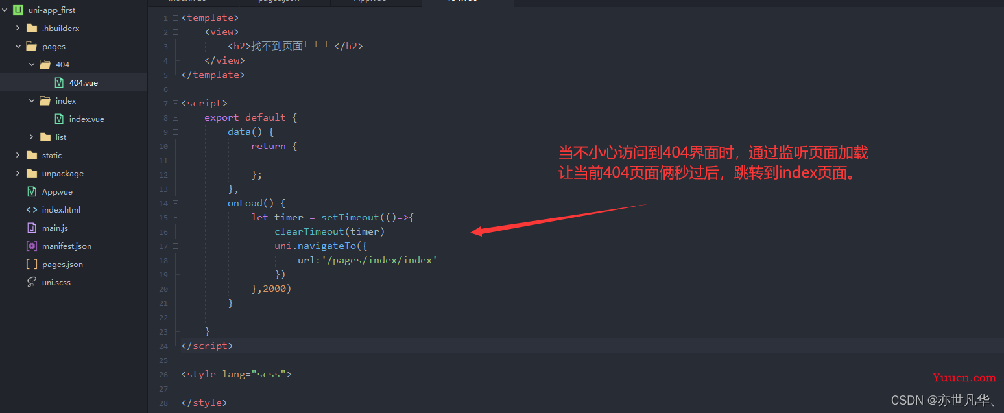Screen dimensions: 1004x413
Task: Fold the data() function at line 9
Action: 175,132
